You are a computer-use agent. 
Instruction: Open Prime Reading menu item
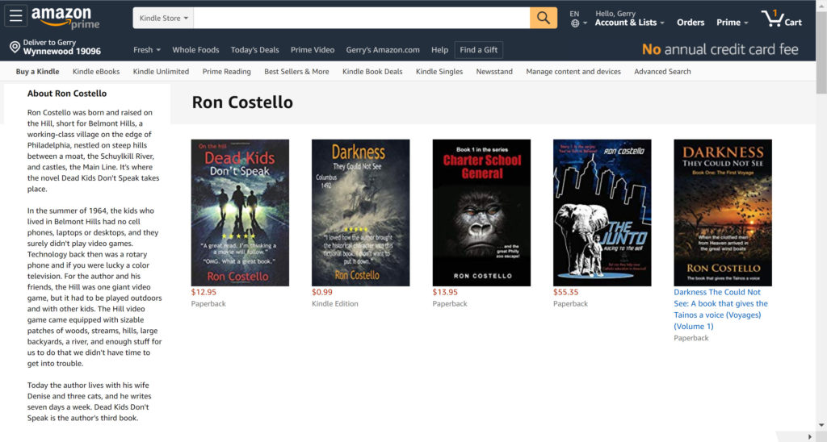click(227, 72)
